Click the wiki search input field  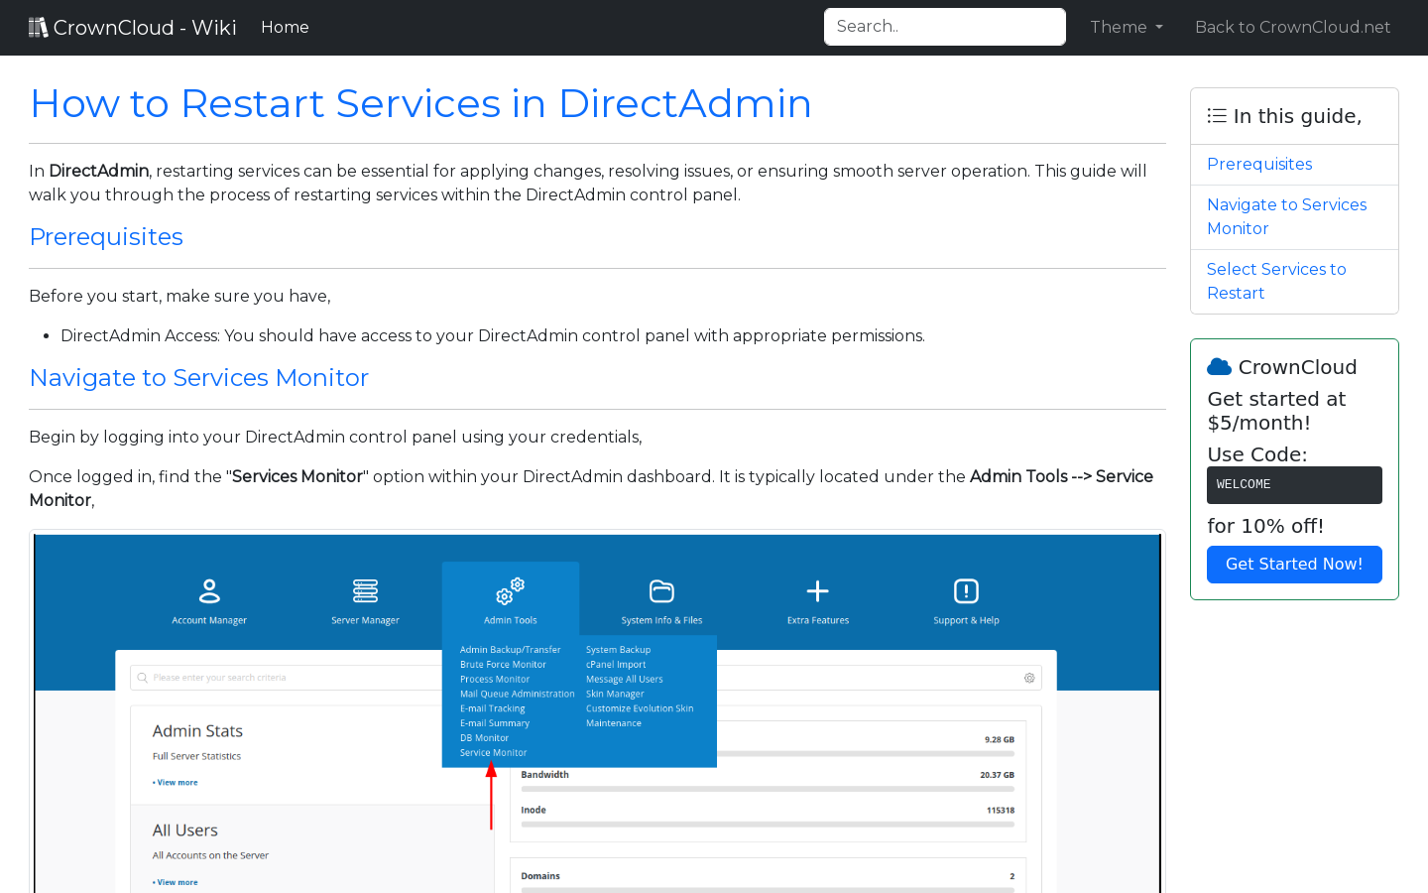click(944, 27)
